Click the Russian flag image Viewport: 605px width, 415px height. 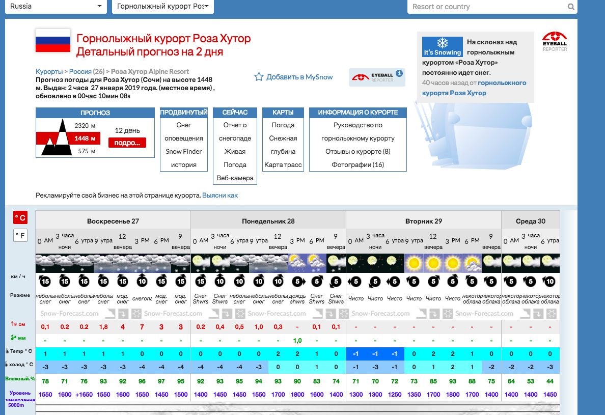point(53,41)
